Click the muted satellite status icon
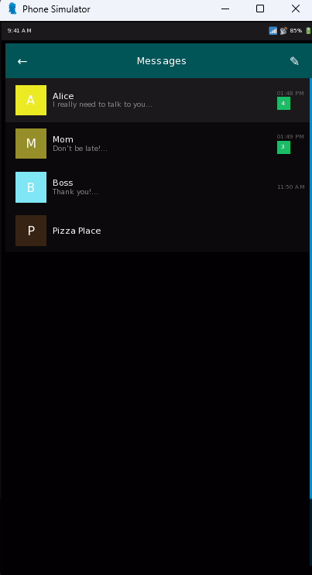312x575 pixels. (283, 31)
